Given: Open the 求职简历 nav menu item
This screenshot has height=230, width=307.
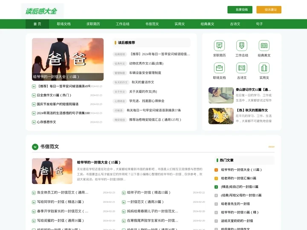Looking at the screenshot, I should tap(93, 24).
